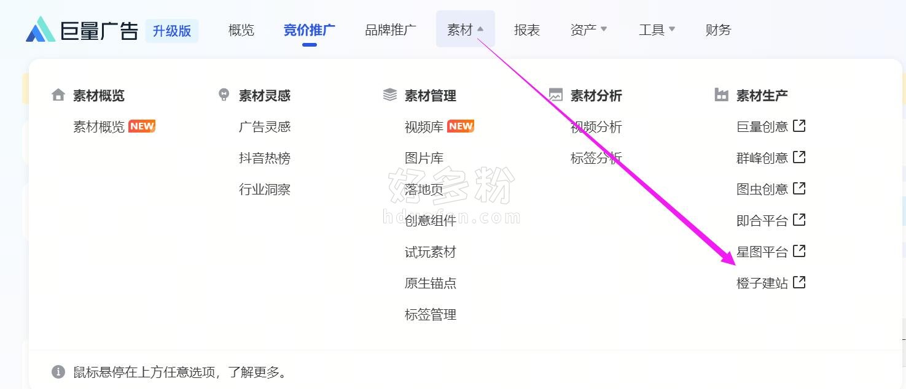This screenshot has height=389, width=906.
Task: Click the chart icon beside 素材分析
Action: (556, 95)
